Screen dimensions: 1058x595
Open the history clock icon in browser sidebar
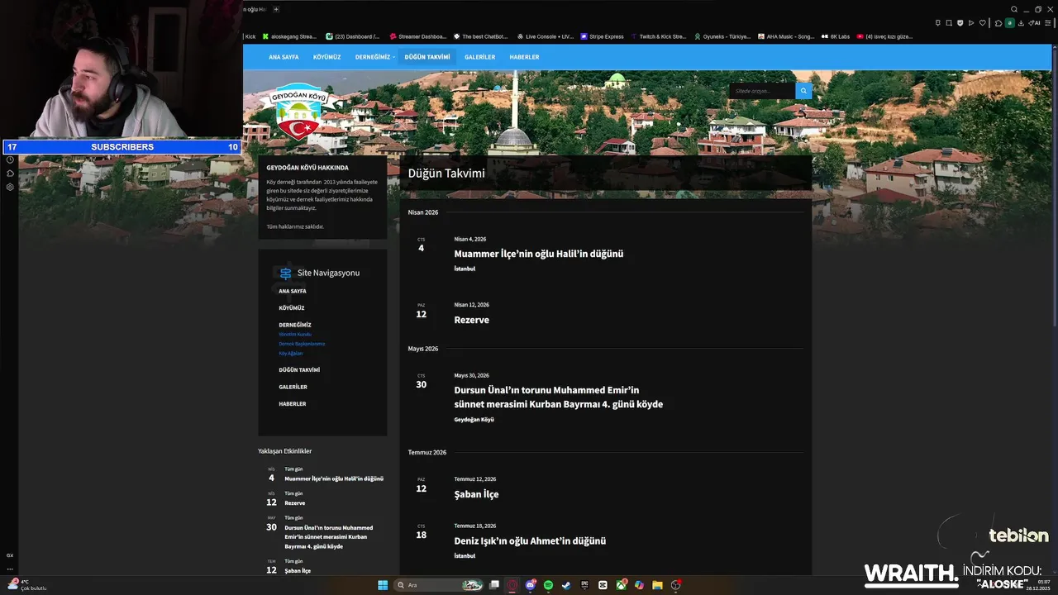[10, 159]
